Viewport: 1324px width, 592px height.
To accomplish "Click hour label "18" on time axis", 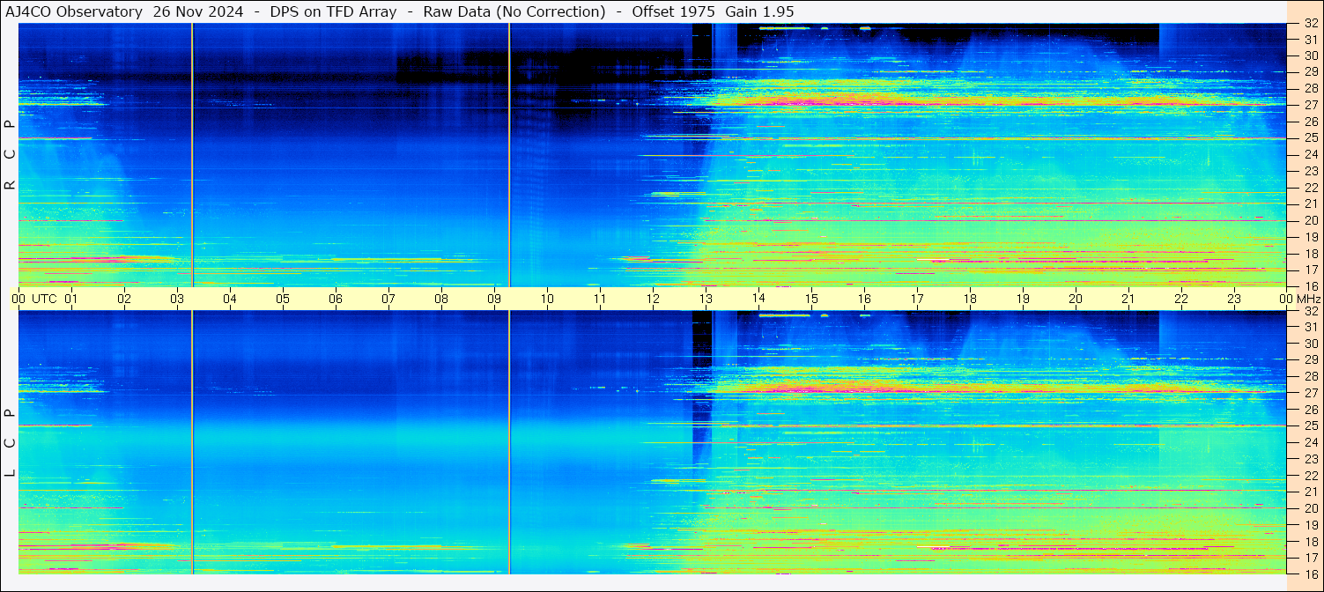I will click(970, 299).
